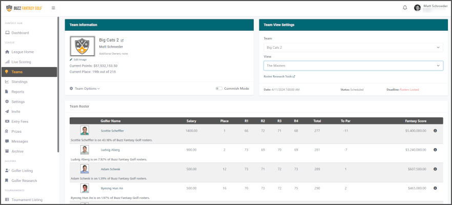Open Adam Schenk golfer name link
This screenshot has height=205, width=452.
(x=110, y=169)
